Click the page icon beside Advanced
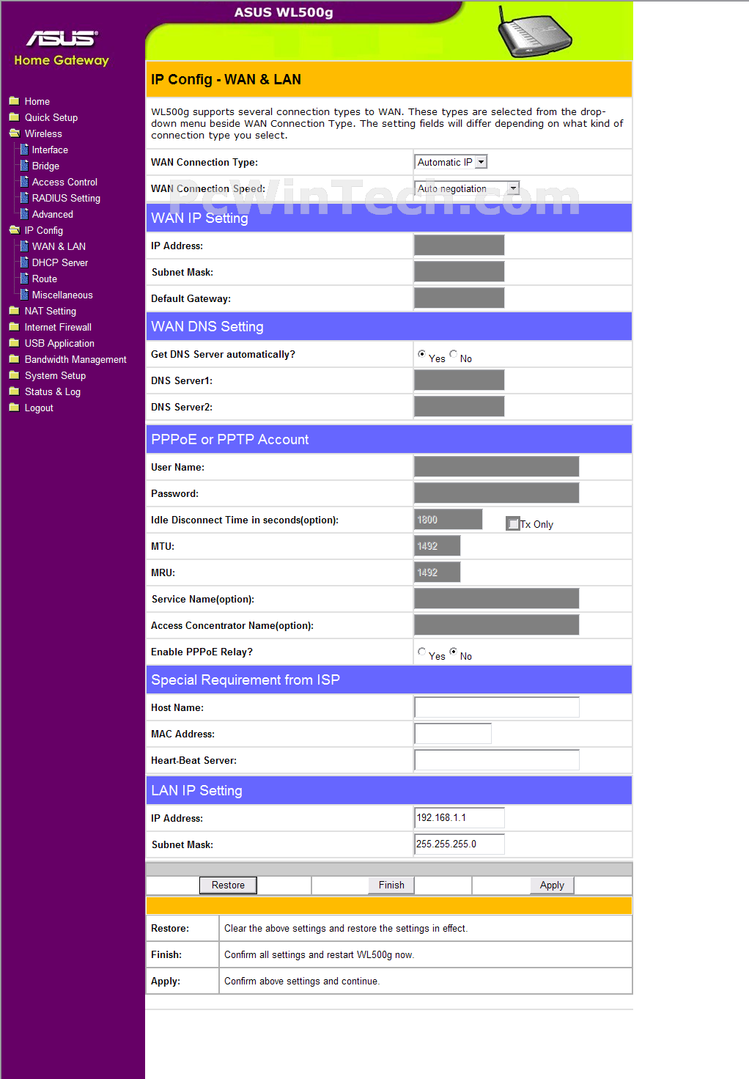The width and height of the screenshot is (749, 1079). pos(24,214)
